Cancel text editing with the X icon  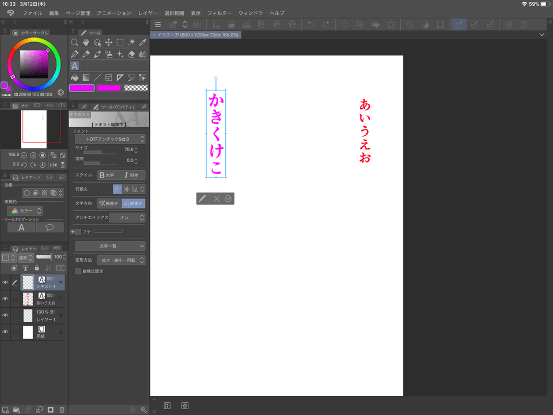click(x=217, y=198)
